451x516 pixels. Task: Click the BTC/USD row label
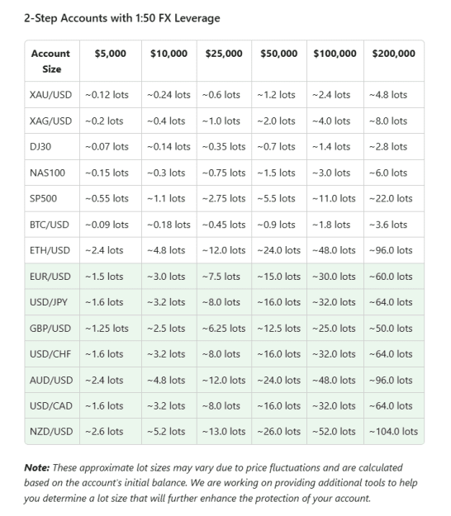(50, 225)
